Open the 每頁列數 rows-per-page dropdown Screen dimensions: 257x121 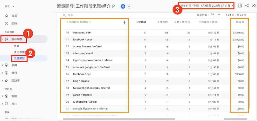[x=216, y=14]
